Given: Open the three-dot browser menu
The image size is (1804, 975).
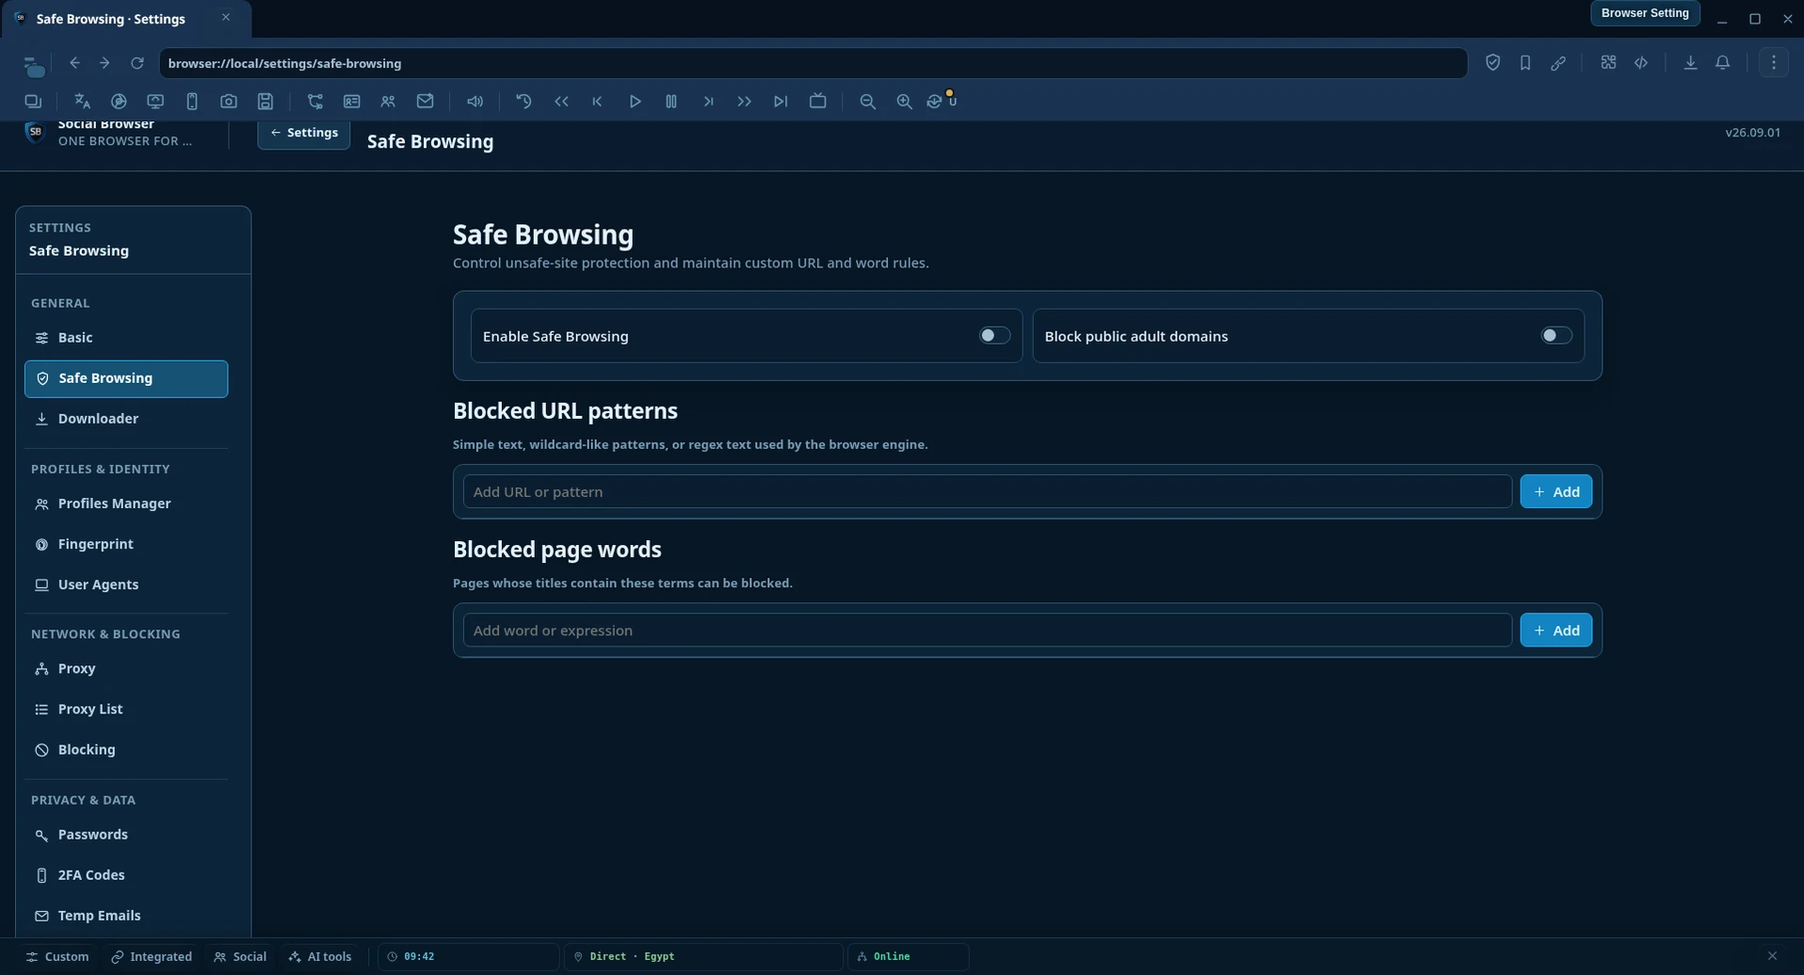Looking at the screenshot, I should point(1774,63).
